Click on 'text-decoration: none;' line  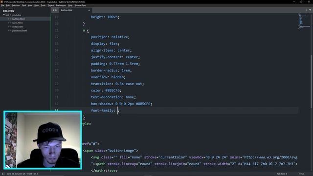coord(113,97)
